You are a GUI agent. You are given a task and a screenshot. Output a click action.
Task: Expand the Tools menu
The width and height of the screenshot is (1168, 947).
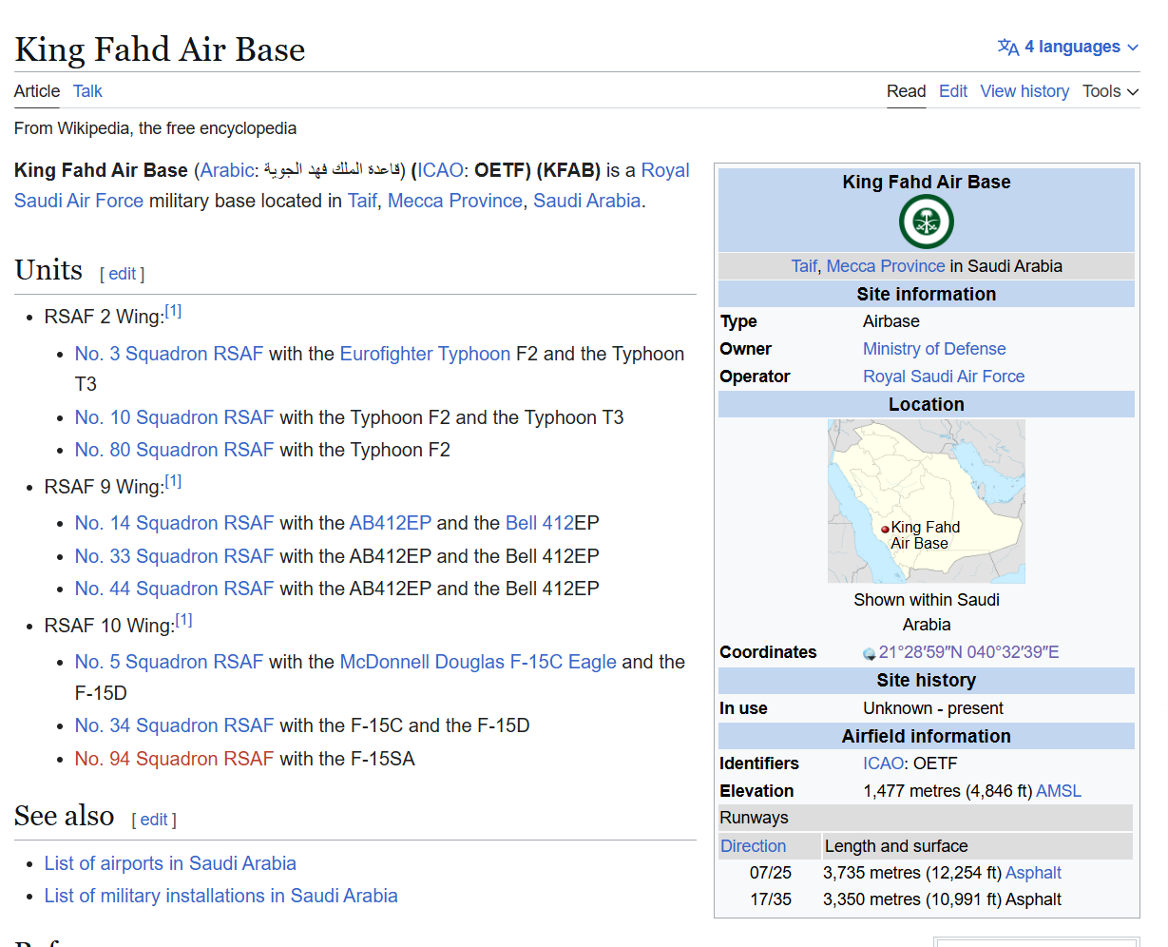coord(1110,91)
